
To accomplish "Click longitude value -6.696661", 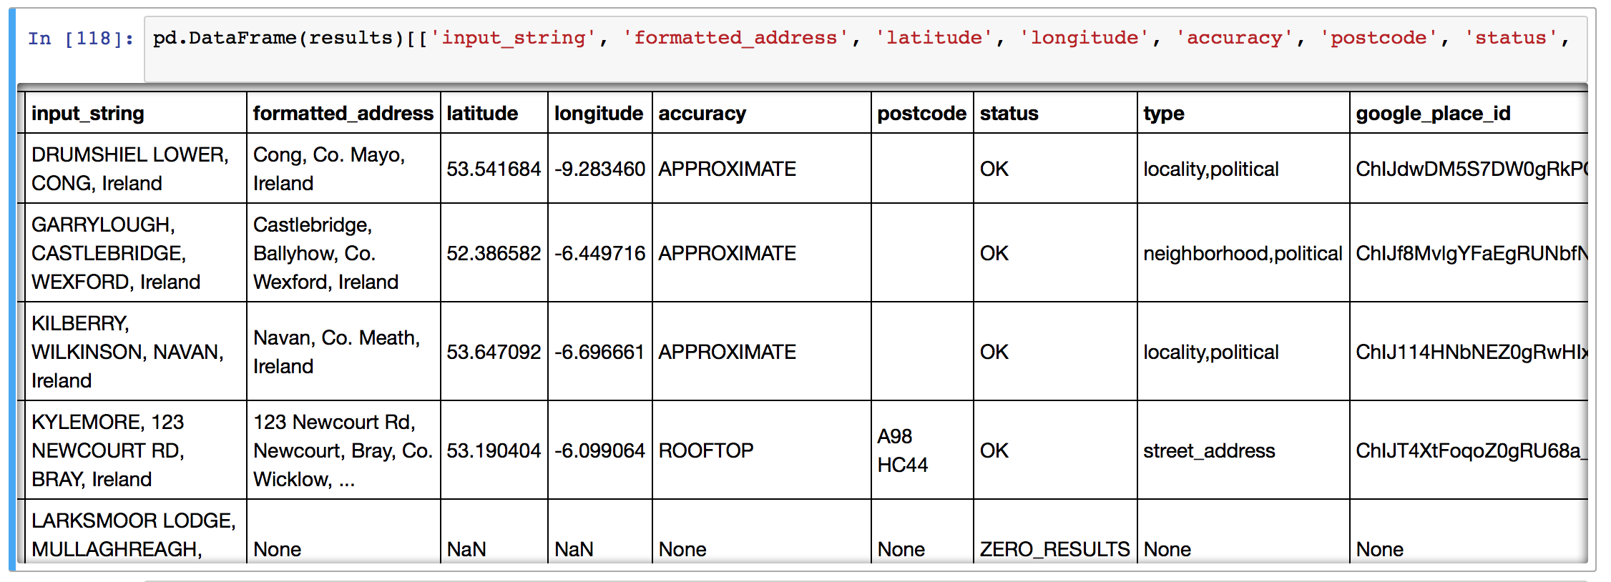I will coord(599,352).
